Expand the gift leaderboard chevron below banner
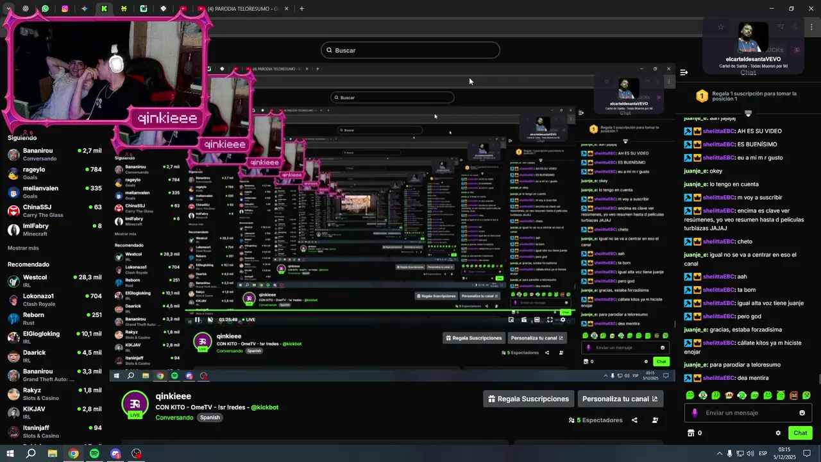821x462 pixels. [748, 114]
